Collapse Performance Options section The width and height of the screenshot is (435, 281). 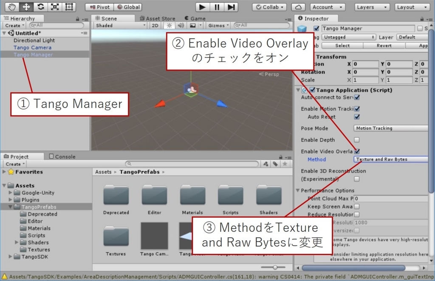(x=298, y=190)
